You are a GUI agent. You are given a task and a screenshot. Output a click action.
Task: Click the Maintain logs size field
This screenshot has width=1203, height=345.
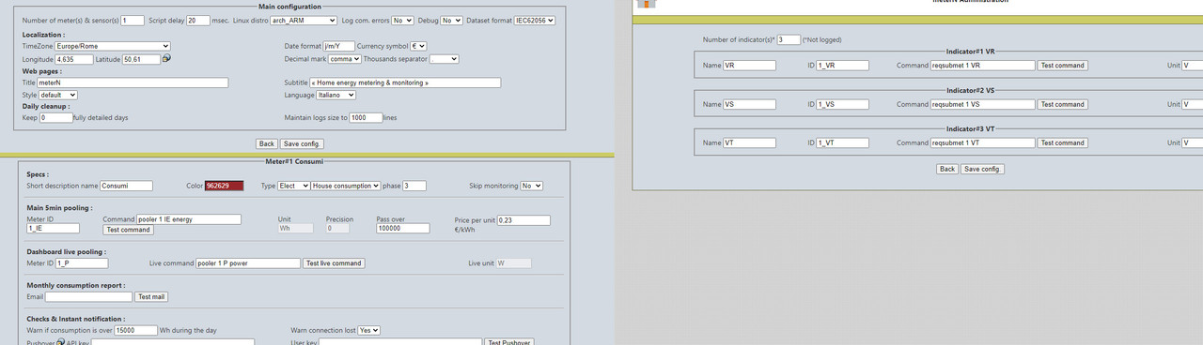pos(366,118)
